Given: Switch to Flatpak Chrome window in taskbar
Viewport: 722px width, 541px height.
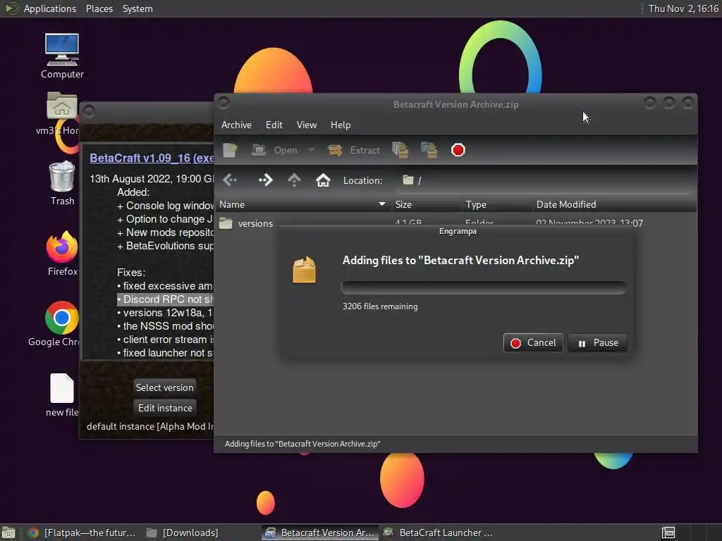Looking at the screenshot, I should [x=82, y=533].
